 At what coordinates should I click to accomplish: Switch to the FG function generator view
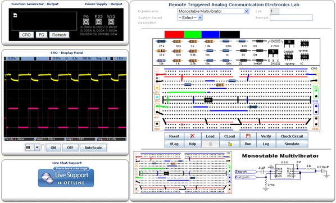coord(42,35)
